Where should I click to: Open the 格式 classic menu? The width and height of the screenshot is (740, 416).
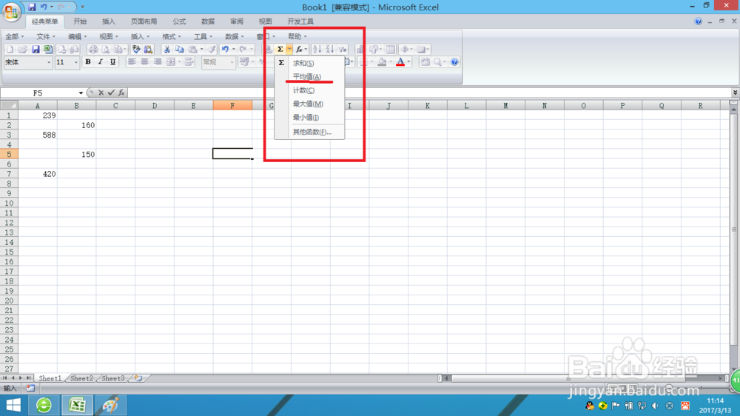pos(172,36)
